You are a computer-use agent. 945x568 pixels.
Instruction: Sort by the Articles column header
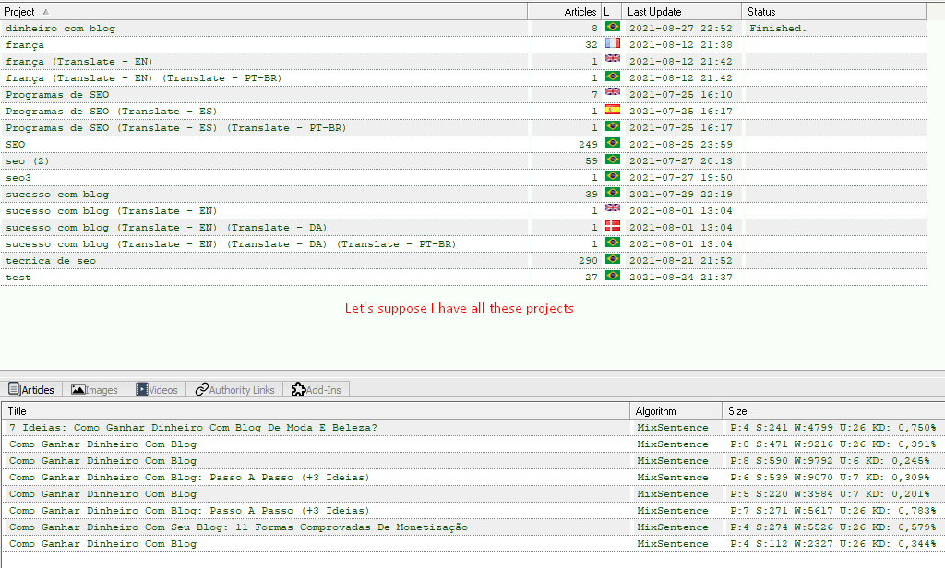564,11
